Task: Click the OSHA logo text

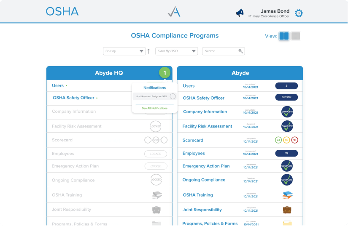Action: [62, 11]
